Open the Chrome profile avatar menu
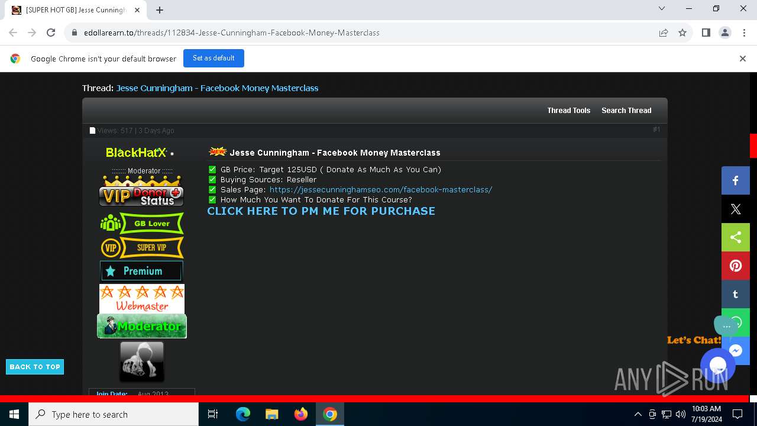Image resolution: width=757 pixels, height=426 pixels. click(724, 33)
